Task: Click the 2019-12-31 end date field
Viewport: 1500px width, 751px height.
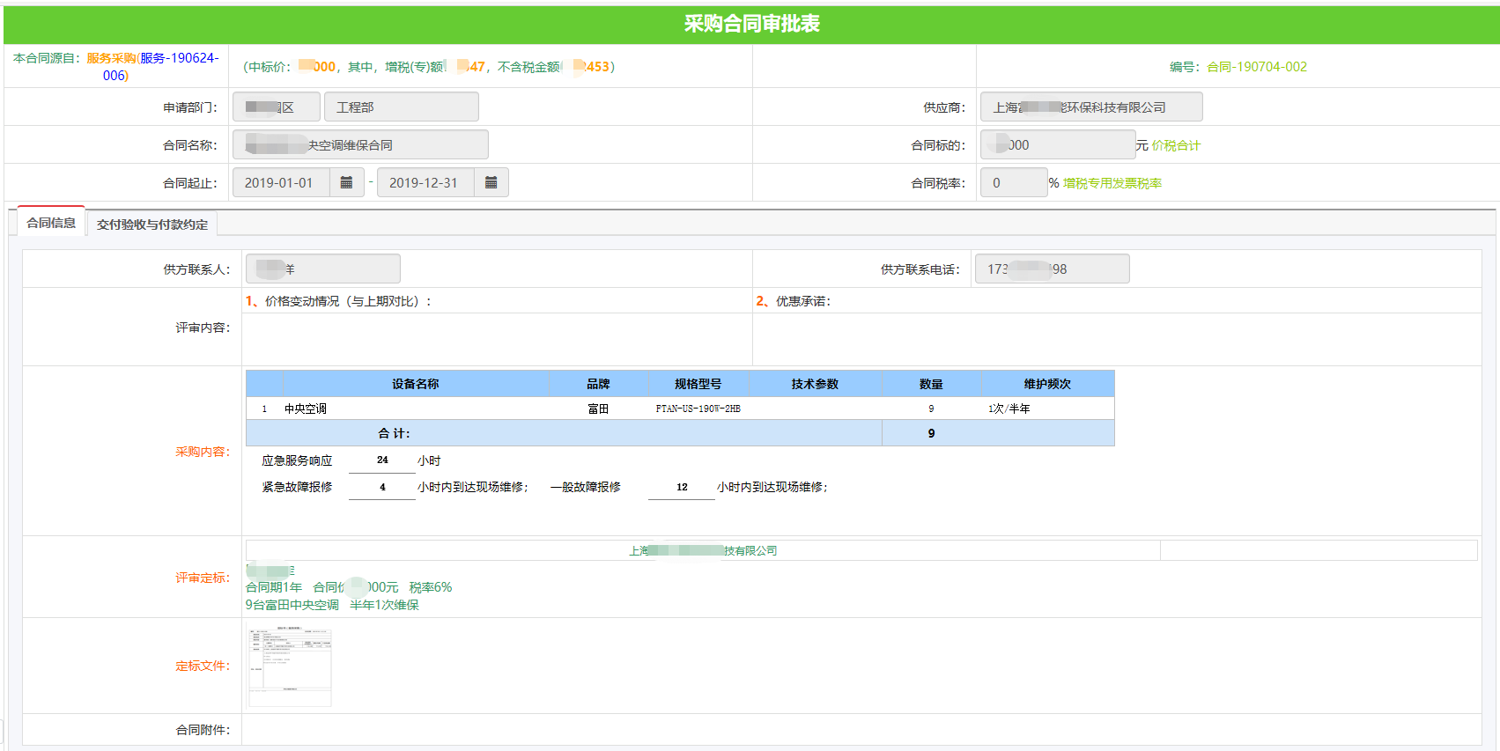Action: pyautogui.click(x=425, y=183)
